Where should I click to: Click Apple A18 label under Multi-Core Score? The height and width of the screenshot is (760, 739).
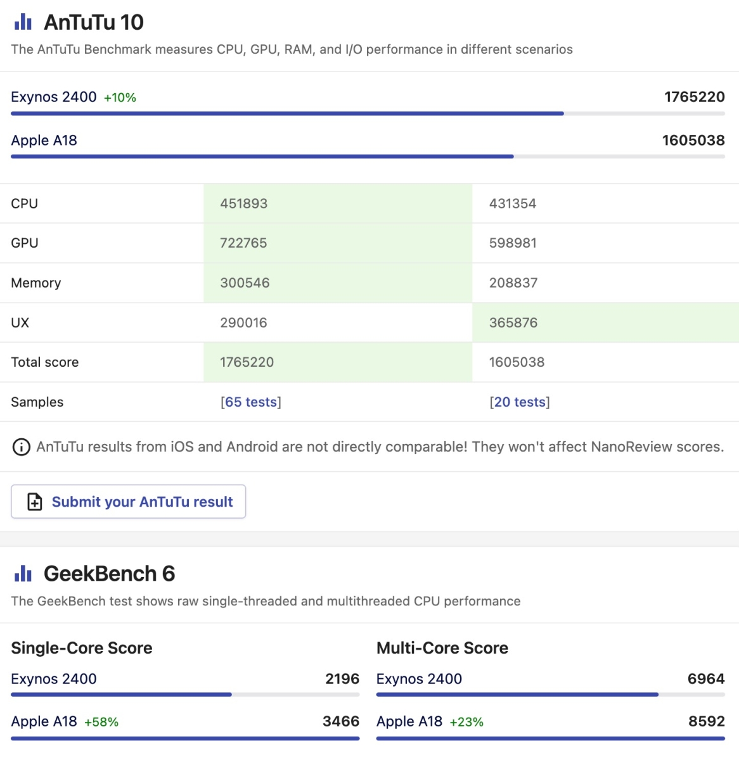[409, 721]
